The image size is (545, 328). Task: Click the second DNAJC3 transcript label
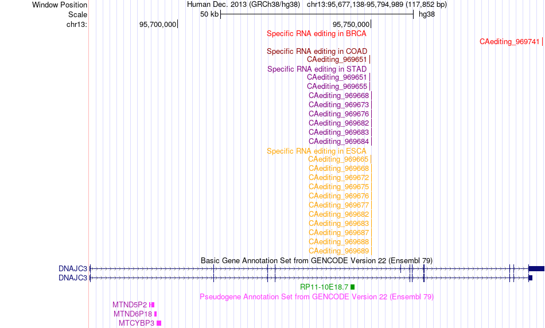click(x=73, y=278)
